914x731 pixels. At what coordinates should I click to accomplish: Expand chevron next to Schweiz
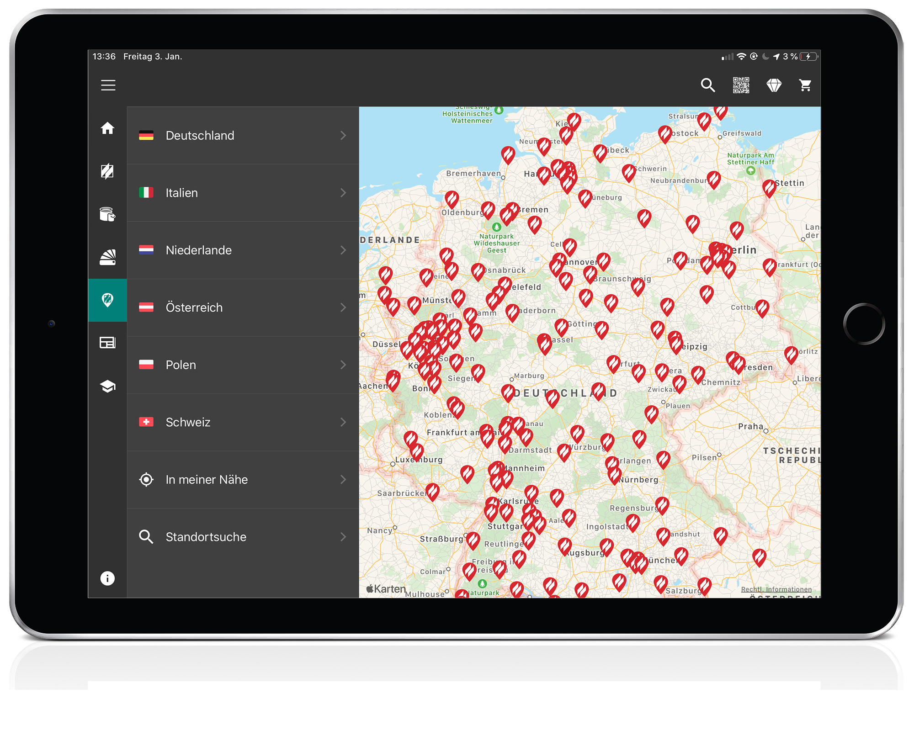[x=343, y=422]
